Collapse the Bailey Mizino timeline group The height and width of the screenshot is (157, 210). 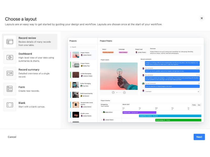click(102, 112)
